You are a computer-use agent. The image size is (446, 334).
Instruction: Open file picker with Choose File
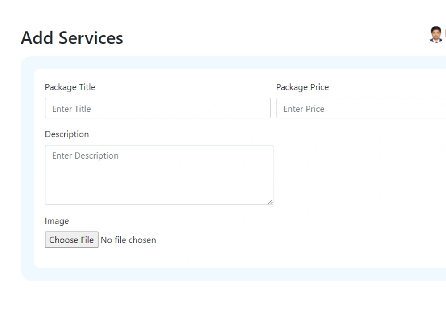[71, 240]
